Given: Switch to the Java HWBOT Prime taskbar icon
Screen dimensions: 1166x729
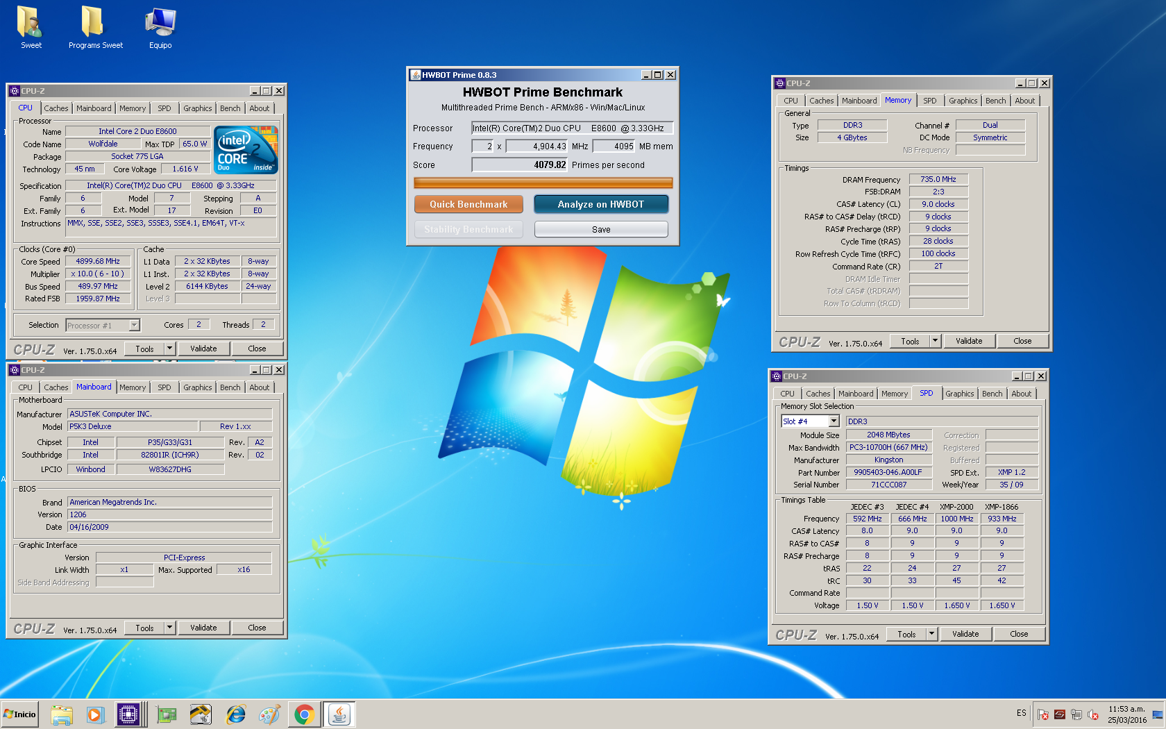Looking at the screenshot, I should (x=339, y=714).
